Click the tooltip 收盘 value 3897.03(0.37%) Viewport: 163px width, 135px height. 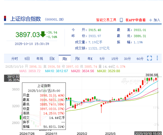[x=52, y=109]
